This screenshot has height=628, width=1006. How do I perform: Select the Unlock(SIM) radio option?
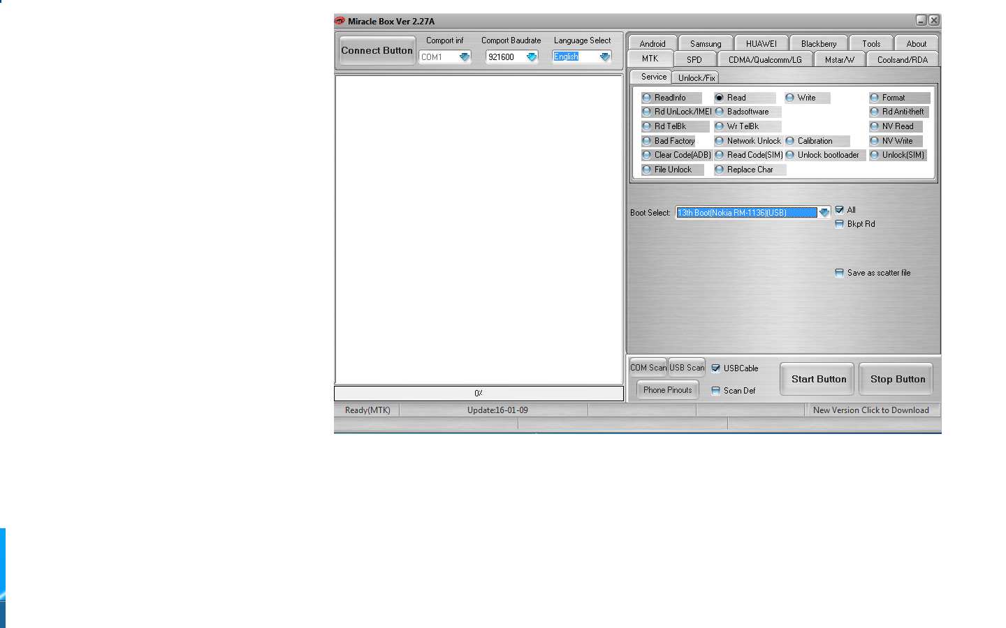tap(897, 155)
